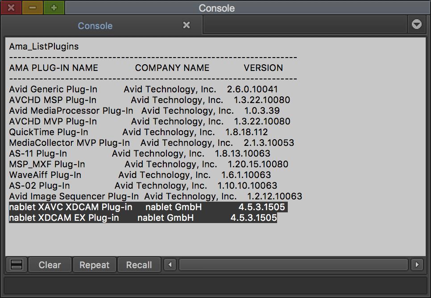Click the scroll left arrow
The height and width of the screenshot is (298, 431).
(170, 265)
